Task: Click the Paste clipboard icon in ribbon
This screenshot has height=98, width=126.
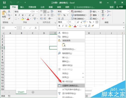Action: (x=4, y=13)
